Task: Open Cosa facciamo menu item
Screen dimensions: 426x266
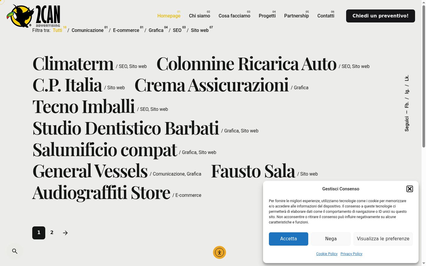Action: (x=234, y=16)
